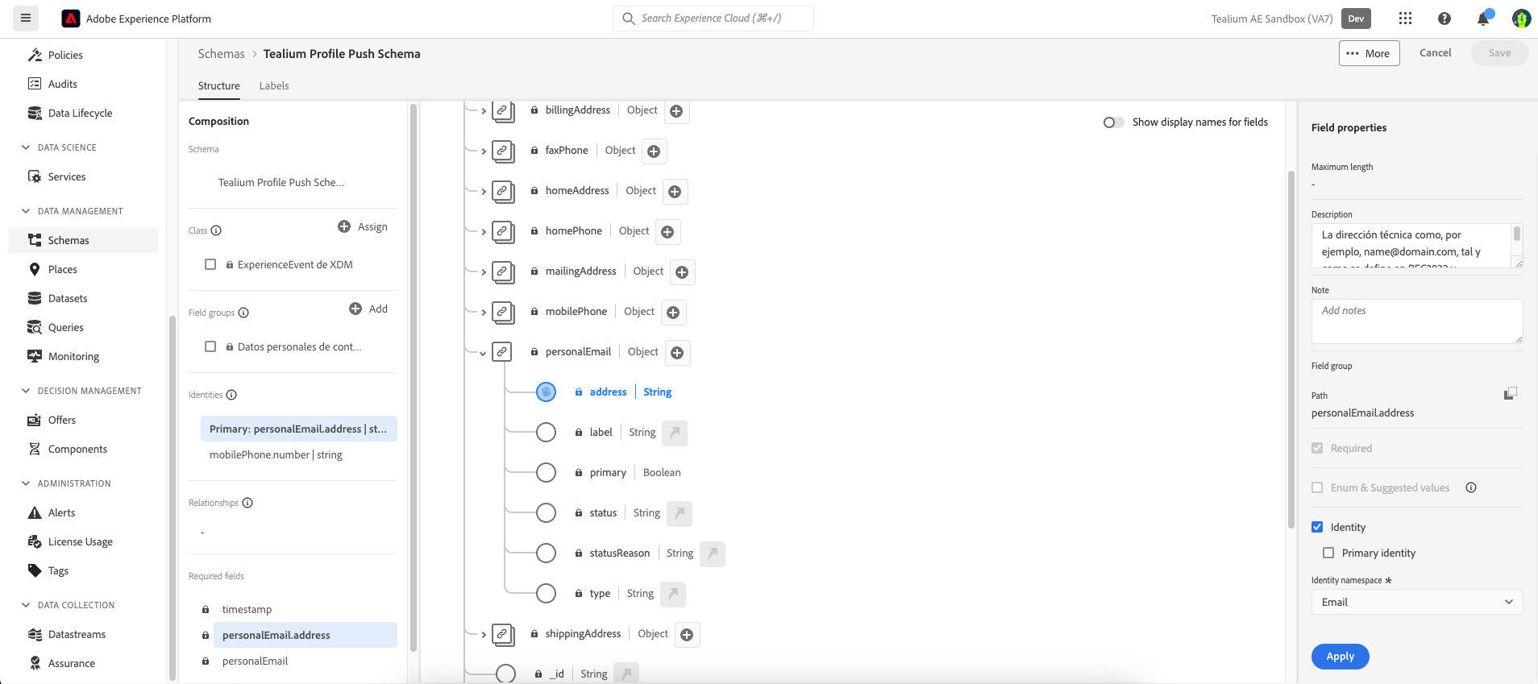Screen dimensions: 1538x684
Task: Uncheck the Identity checkbox
Action: coord(1317,527)
